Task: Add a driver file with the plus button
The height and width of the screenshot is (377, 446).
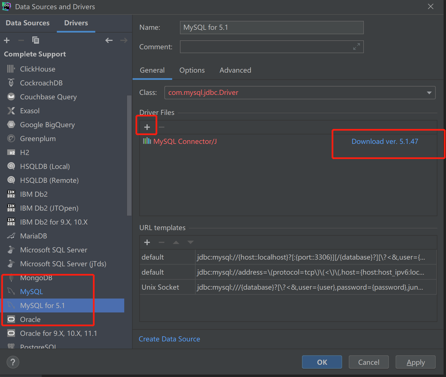Action: (x=147, y=127)
